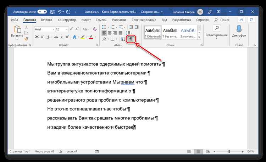The width and height of the screenshot is (266, 162).
Task: Open the Comments speech bubble
Action: tap(251, 20)
